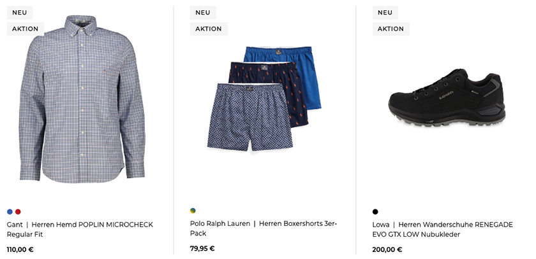Click the AKTION badge on the Lowa shoe

(391, 29)
